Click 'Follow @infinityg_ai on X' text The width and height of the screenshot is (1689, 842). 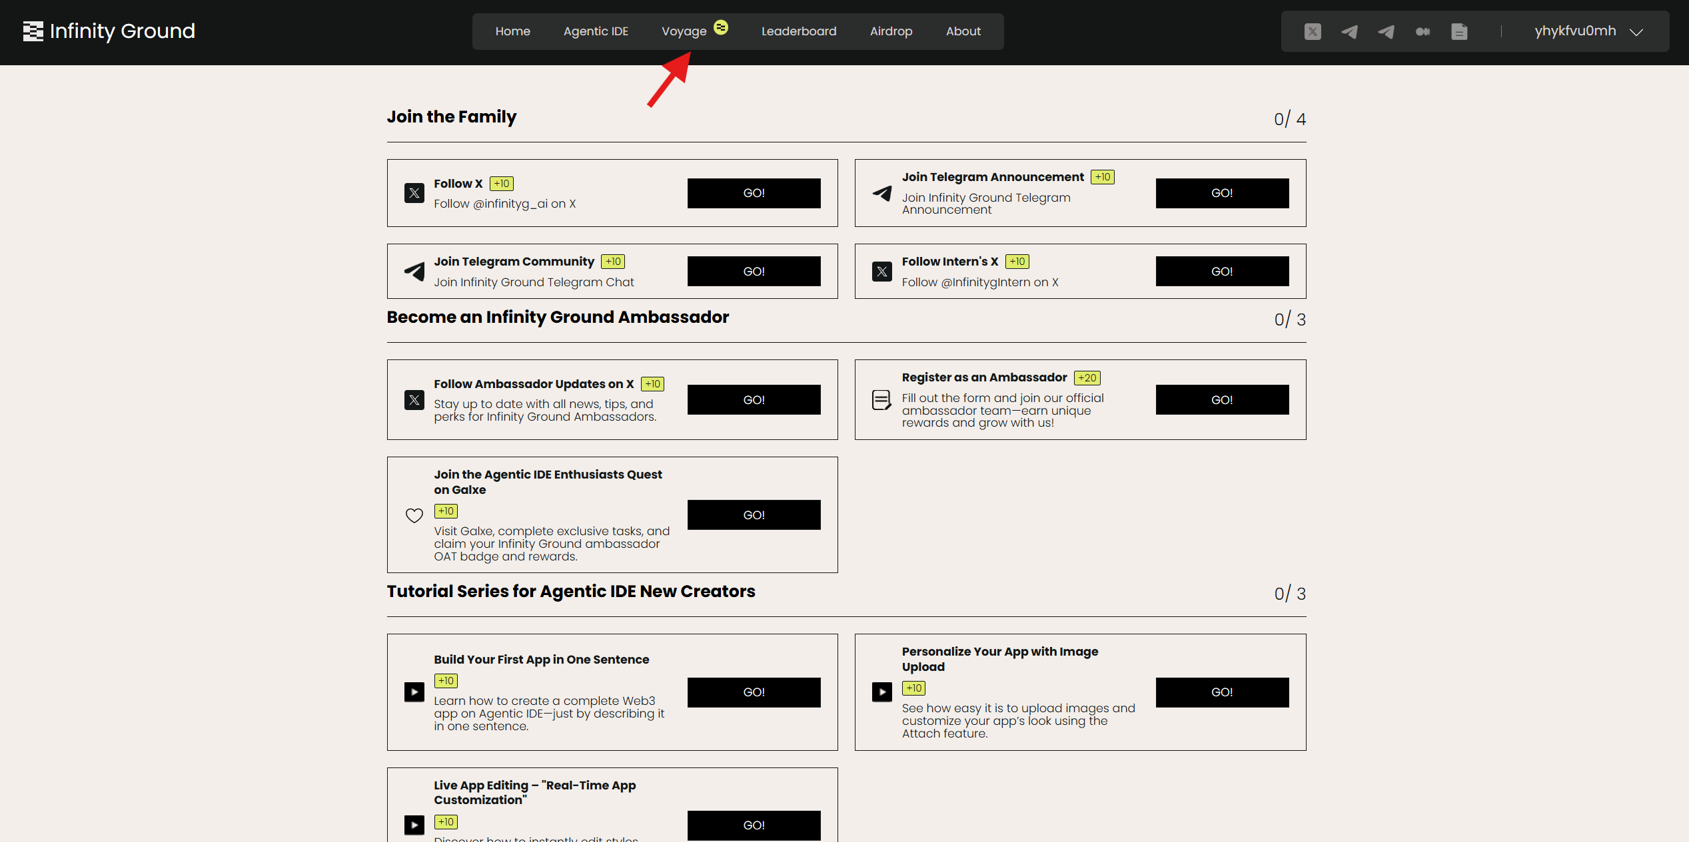[x=505, y=204]
